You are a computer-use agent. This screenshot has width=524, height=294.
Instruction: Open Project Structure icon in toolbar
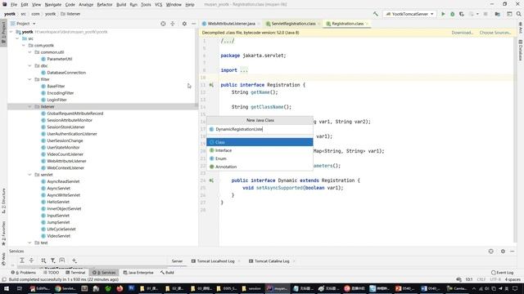tap(498, 14)
